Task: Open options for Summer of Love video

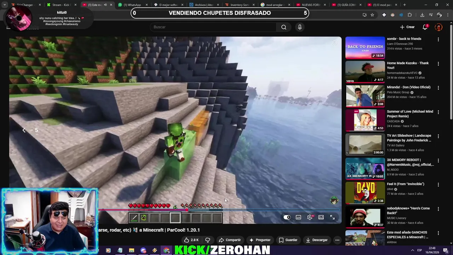Action: pos(438,112)
